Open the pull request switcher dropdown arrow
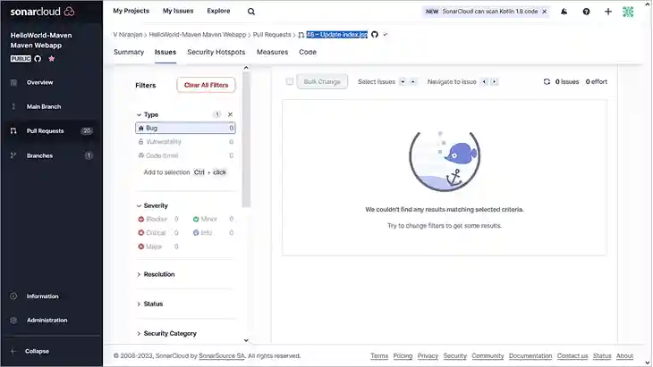This screenshot has height=367, width=653. click(x=386, y=35)
